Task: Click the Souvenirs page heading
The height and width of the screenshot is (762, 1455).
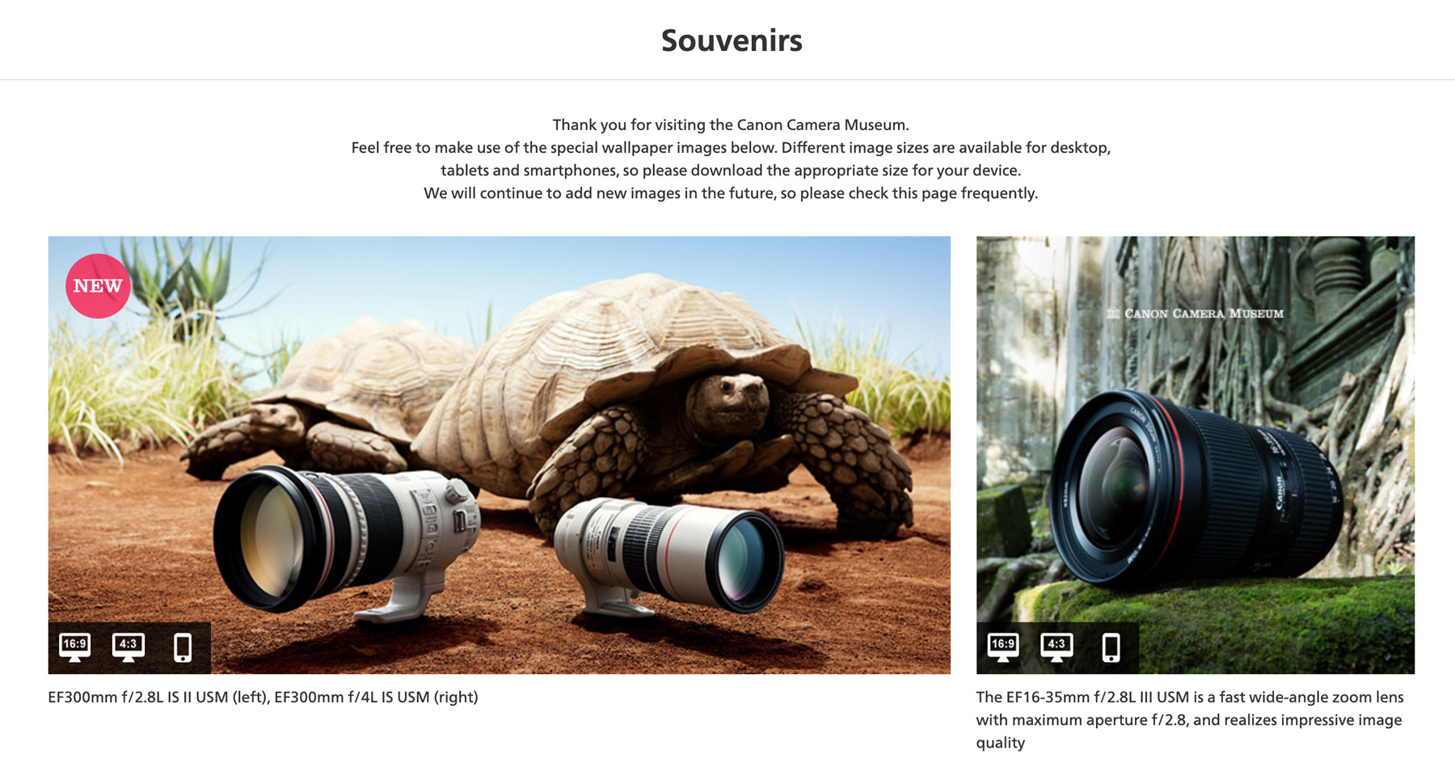Action: click(x=732, y=40)
